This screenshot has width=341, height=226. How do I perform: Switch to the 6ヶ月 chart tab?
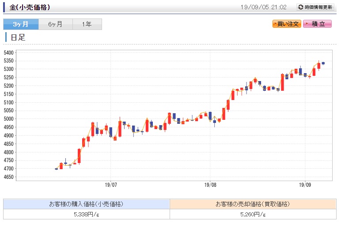[x=56, y=24]
